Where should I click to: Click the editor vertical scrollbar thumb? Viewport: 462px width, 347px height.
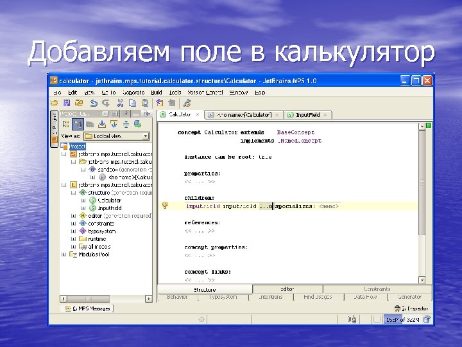pyautogui.click(x=422, y=183)
